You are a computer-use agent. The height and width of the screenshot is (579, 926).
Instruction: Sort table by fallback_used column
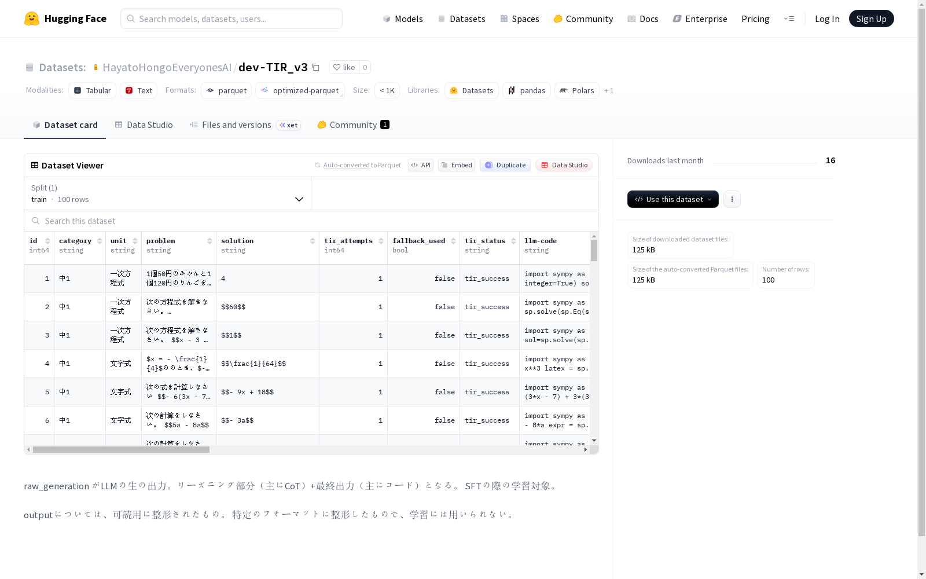(453, 241)
